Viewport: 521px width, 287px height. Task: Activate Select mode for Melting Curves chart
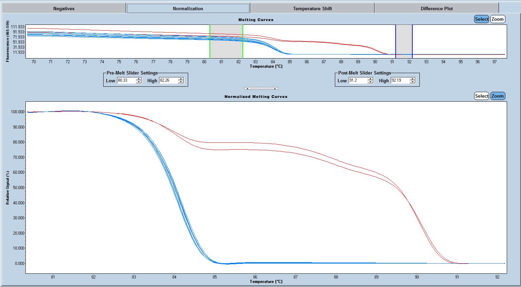[x=481, y=19]
